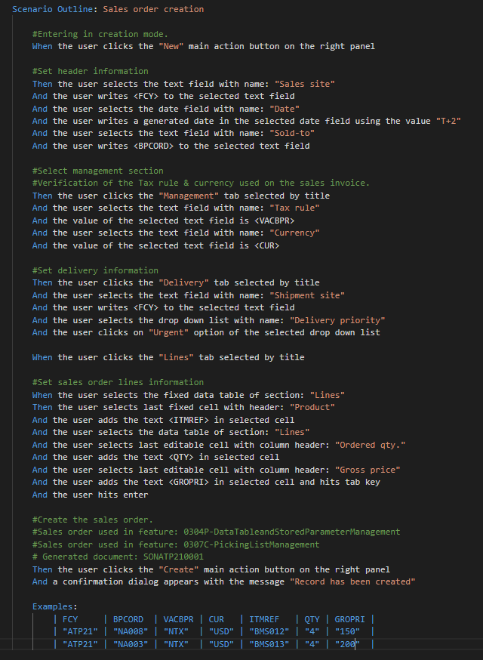Click the "Ordered qty." column header string
The image size is (483, 660).
(370, 445)
